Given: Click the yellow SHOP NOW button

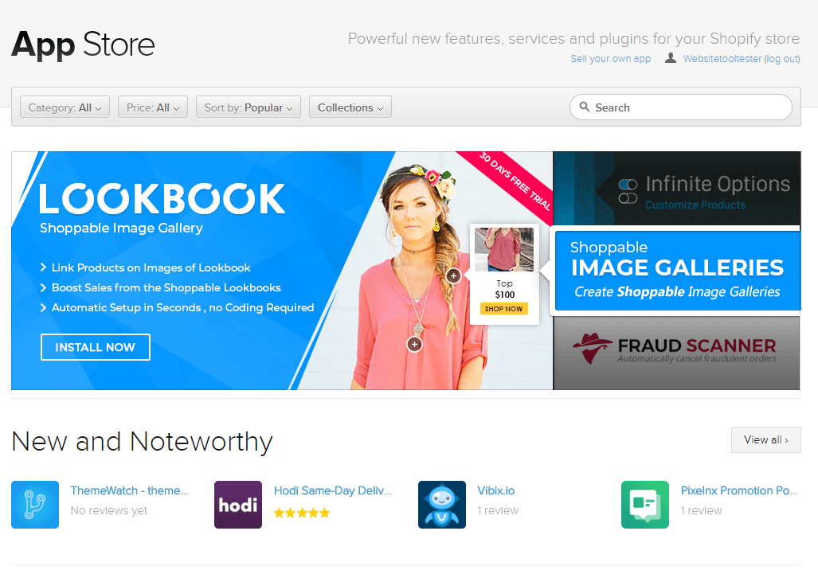Looking at the screenshot, I should (504, 309).
